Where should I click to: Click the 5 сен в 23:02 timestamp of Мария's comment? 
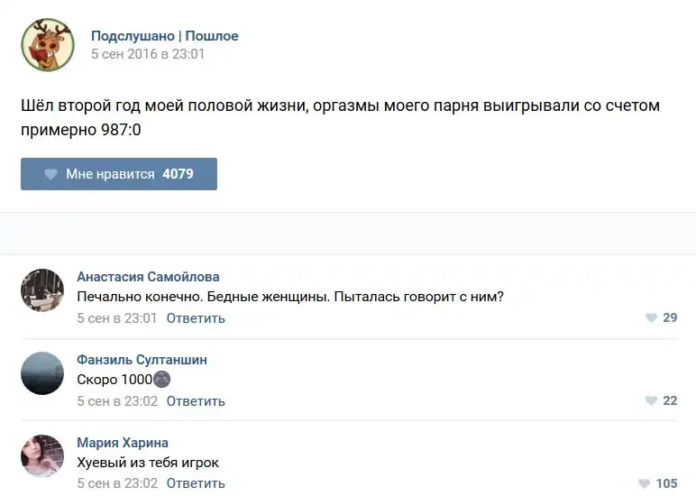click(x=117, y=483)
